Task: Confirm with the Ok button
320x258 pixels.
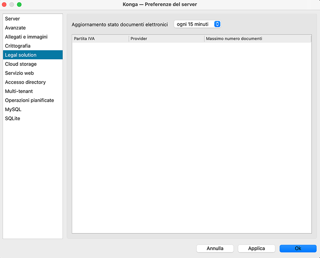Action: pos(298,249)
